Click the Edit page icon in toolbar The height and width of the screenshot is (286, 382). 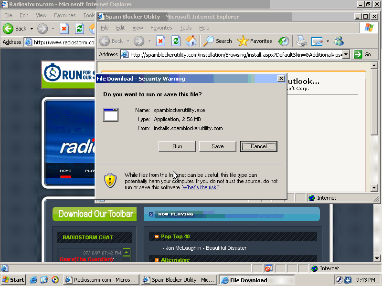click(317, 41)
